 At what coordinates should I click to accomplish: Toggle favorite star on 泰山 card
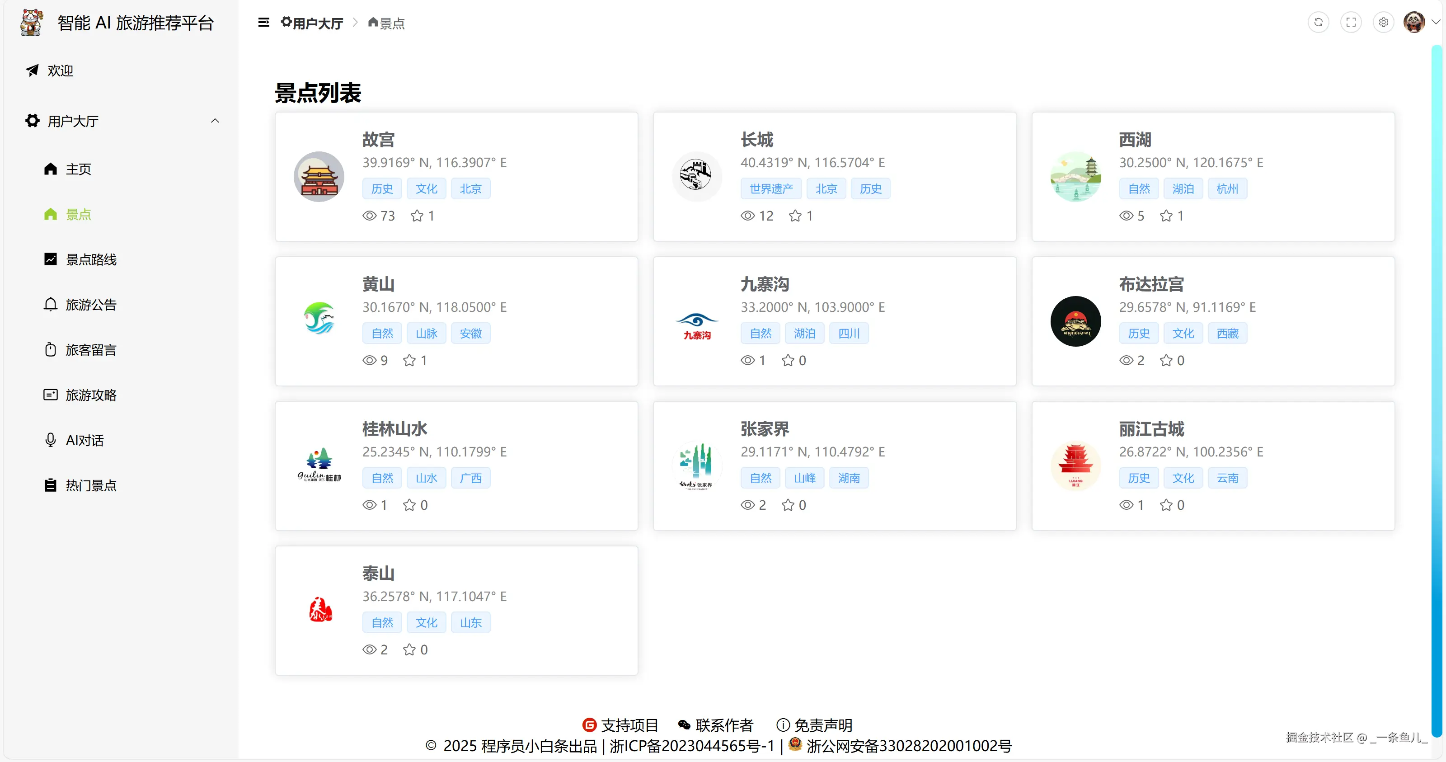coord(409,650)
